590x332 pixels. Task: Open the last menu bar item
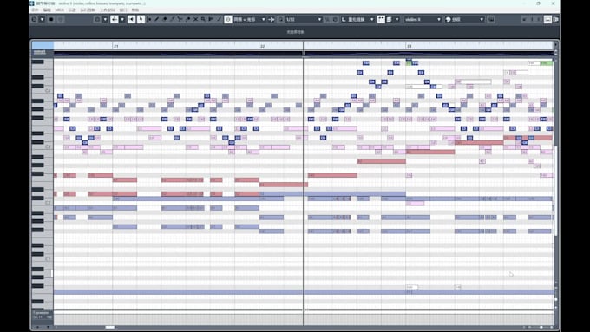tap(135, 10)
